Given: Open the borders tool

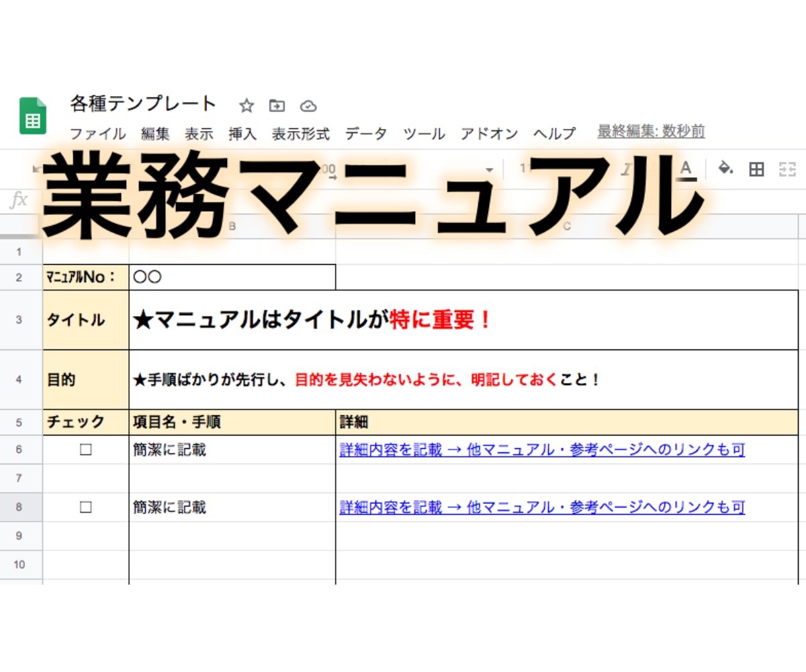Looking at the screenshot, I should [756, 169].
